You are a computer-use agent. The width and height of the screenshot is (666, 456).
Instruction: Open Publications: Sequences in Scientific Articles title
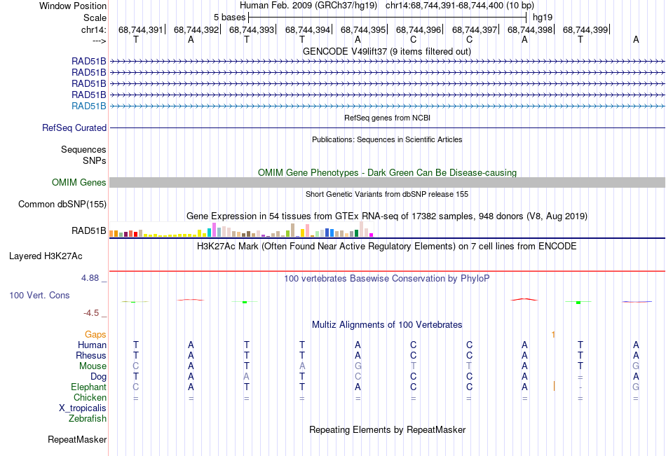coord(387,139)
